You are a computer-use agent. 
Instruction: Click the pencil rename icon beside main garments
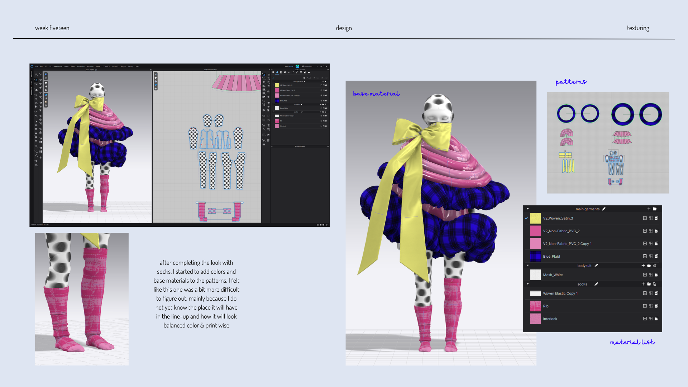[x=604, y=209]
